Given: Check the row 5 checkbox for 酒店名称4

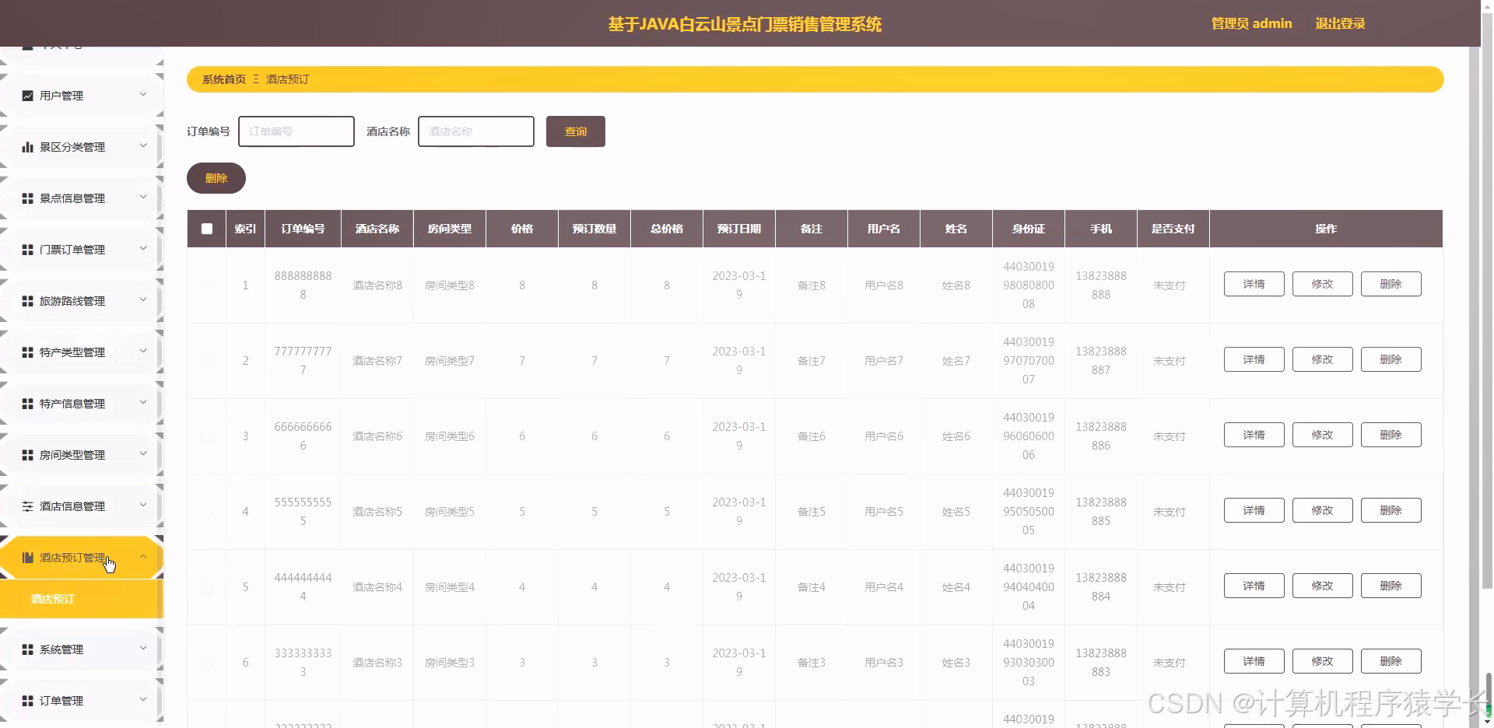Looking at the screenshot, I should pos(207,587).
